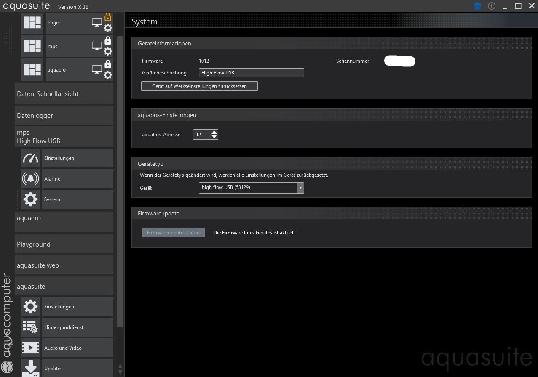Click Gerät auf Werkseinstellungen zurücksetzen button
This screenshot has width=538, height=377.
(x=199, y=86)
